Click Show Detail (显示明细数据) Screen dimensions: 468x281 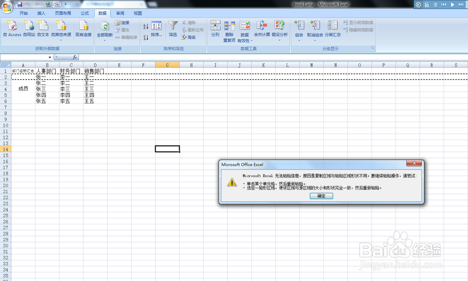[358, 22]
